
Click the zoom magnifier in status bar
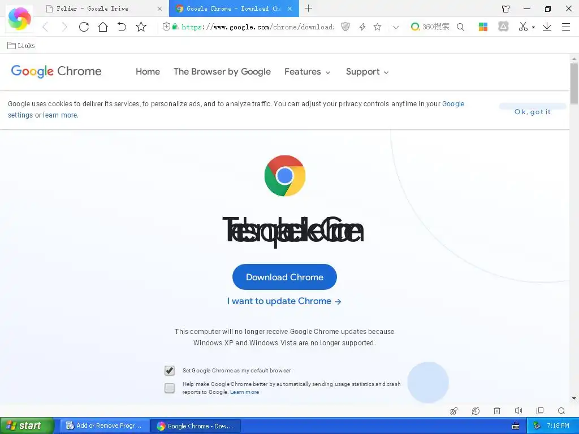pyautogui.click(x=561, y=411)
